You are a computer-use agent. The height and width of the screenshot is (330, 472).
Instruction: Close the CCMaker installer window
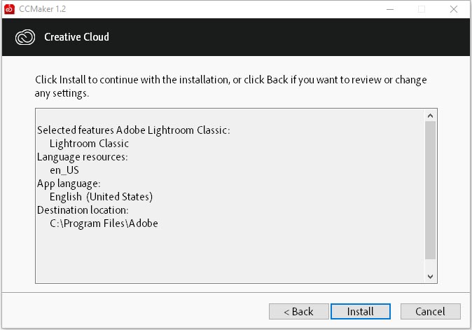(454, 9)
